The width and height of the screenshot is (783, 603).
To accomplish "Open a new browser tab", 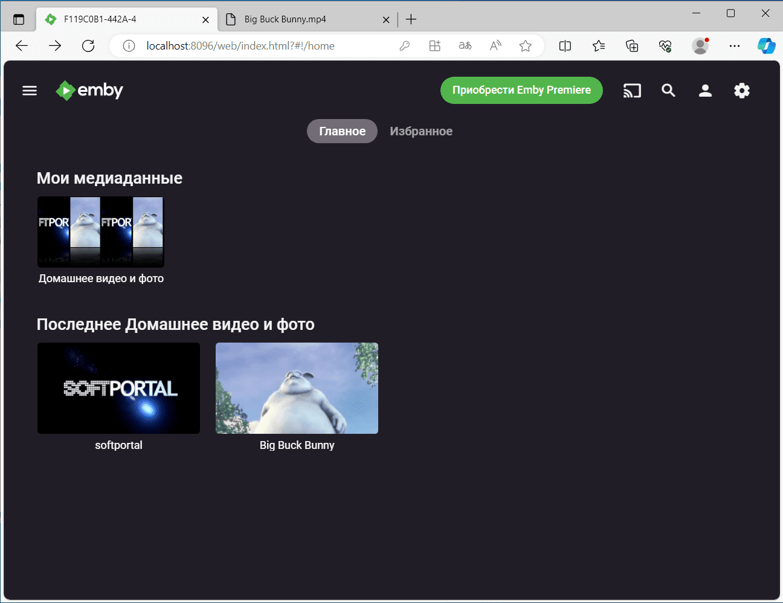I will click(x=411, y=19).
